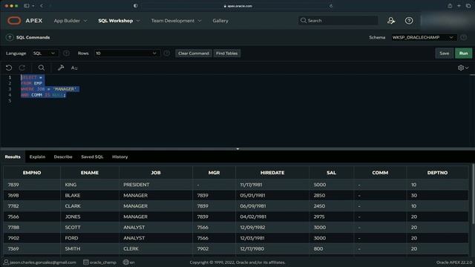Switch to the Saved SQL tab
The height and width of the screenshot is (267, 475).
tap(92, 156)
